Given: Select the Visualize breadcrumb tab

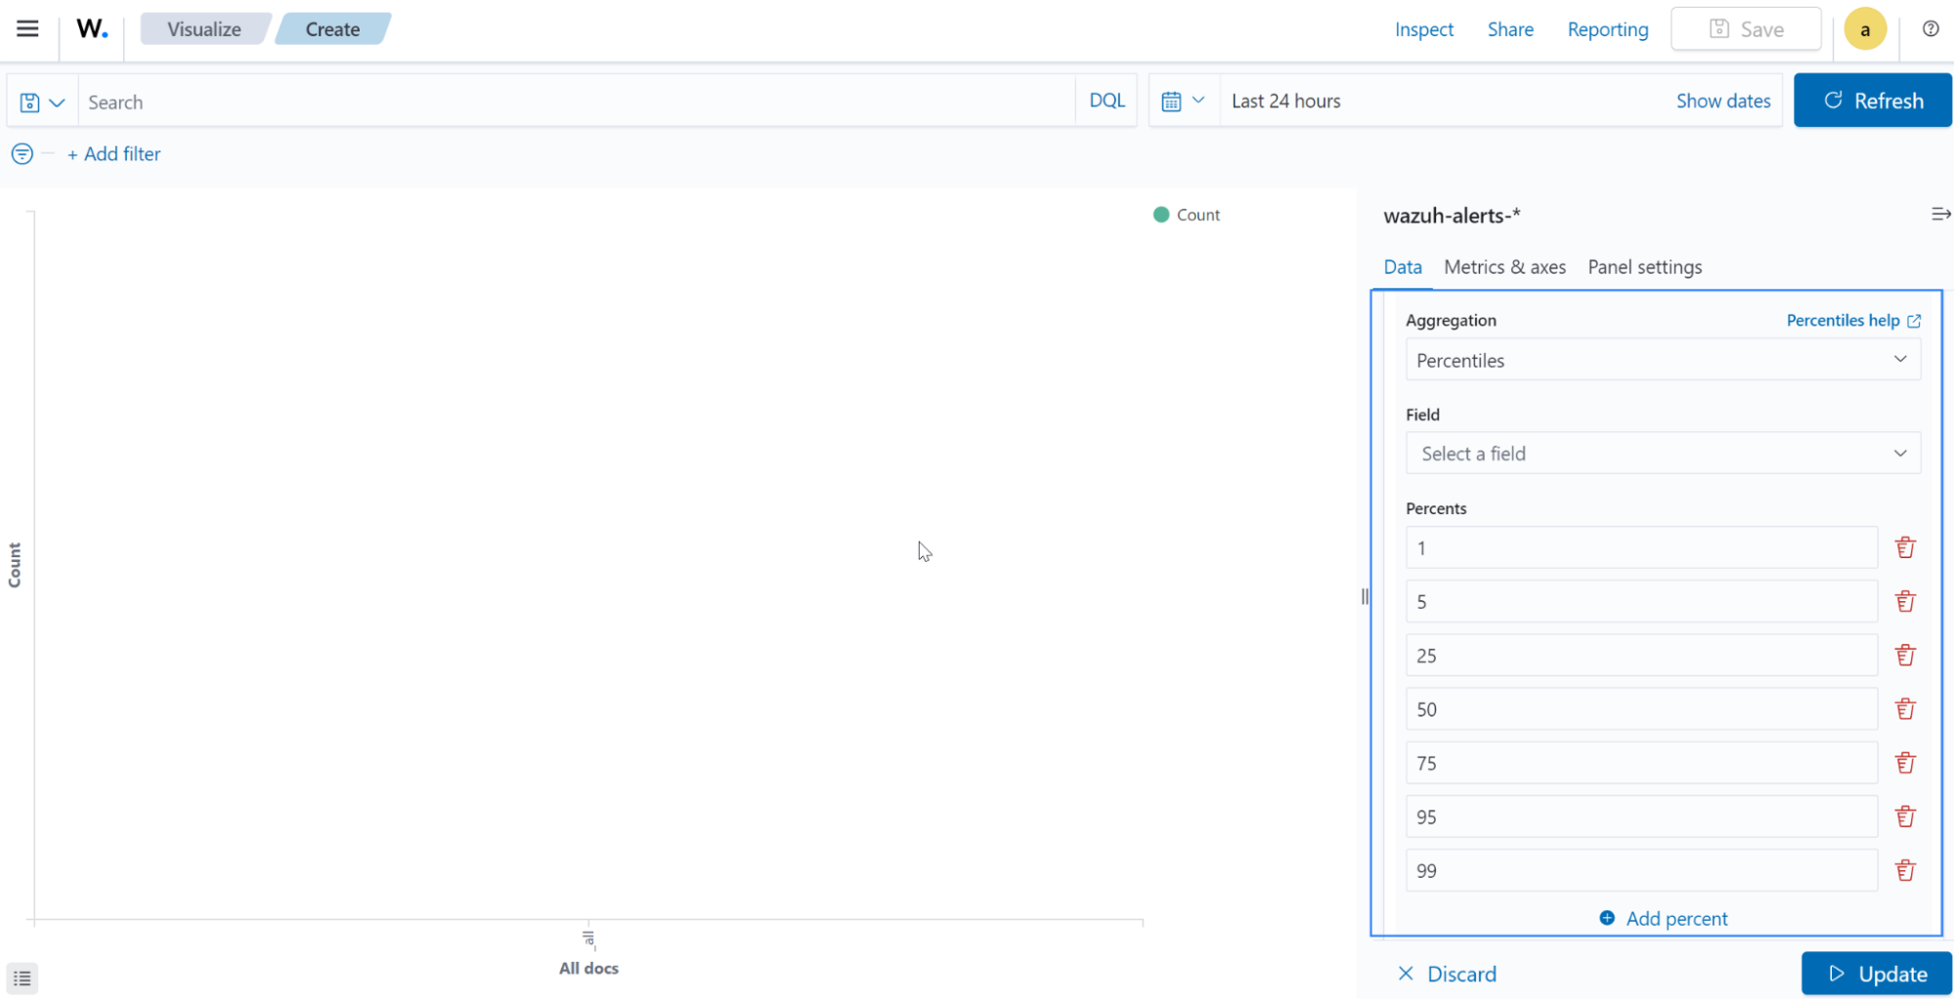Looking at the screenshot, I should tap(203, 28).
